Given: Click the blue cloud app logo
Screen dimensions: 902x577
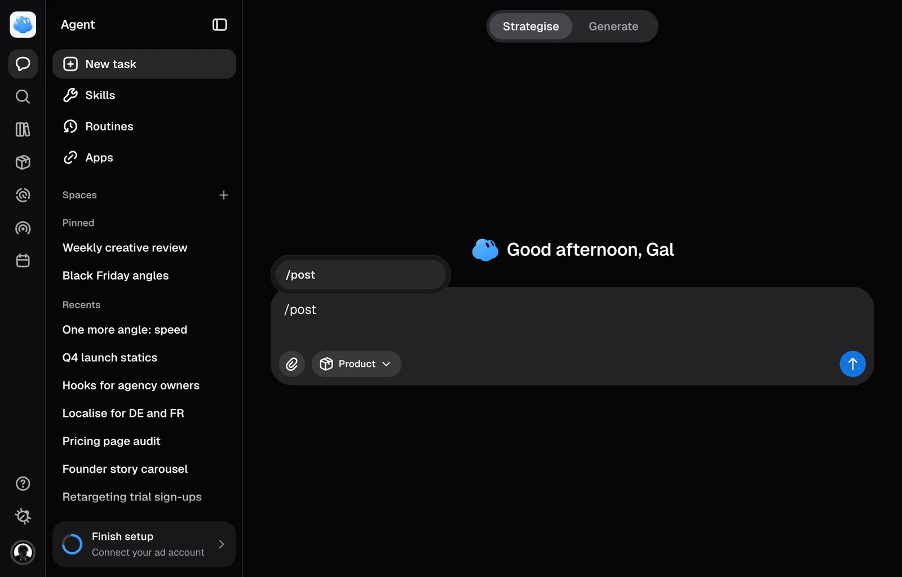Looking at the screenshot, I should pyautogui.click(x=23, y=25).
